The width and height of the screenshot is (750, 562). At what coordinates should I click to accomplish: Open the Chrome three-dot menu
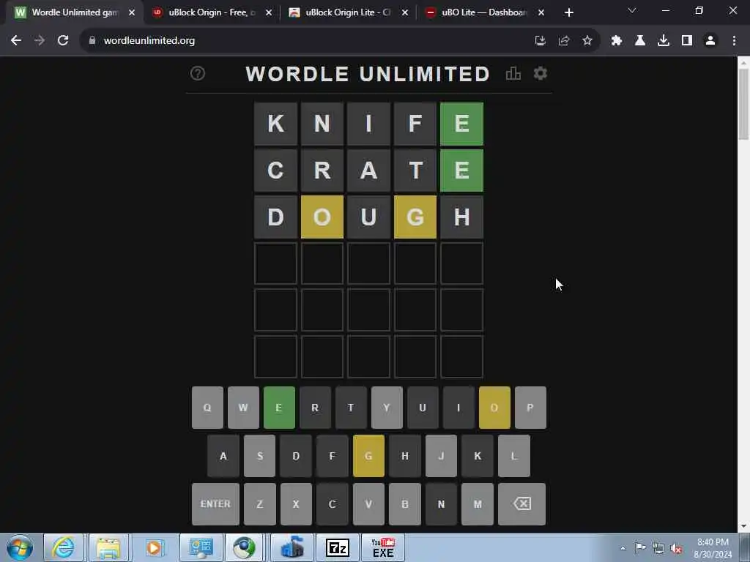click(x=734, y=41)
